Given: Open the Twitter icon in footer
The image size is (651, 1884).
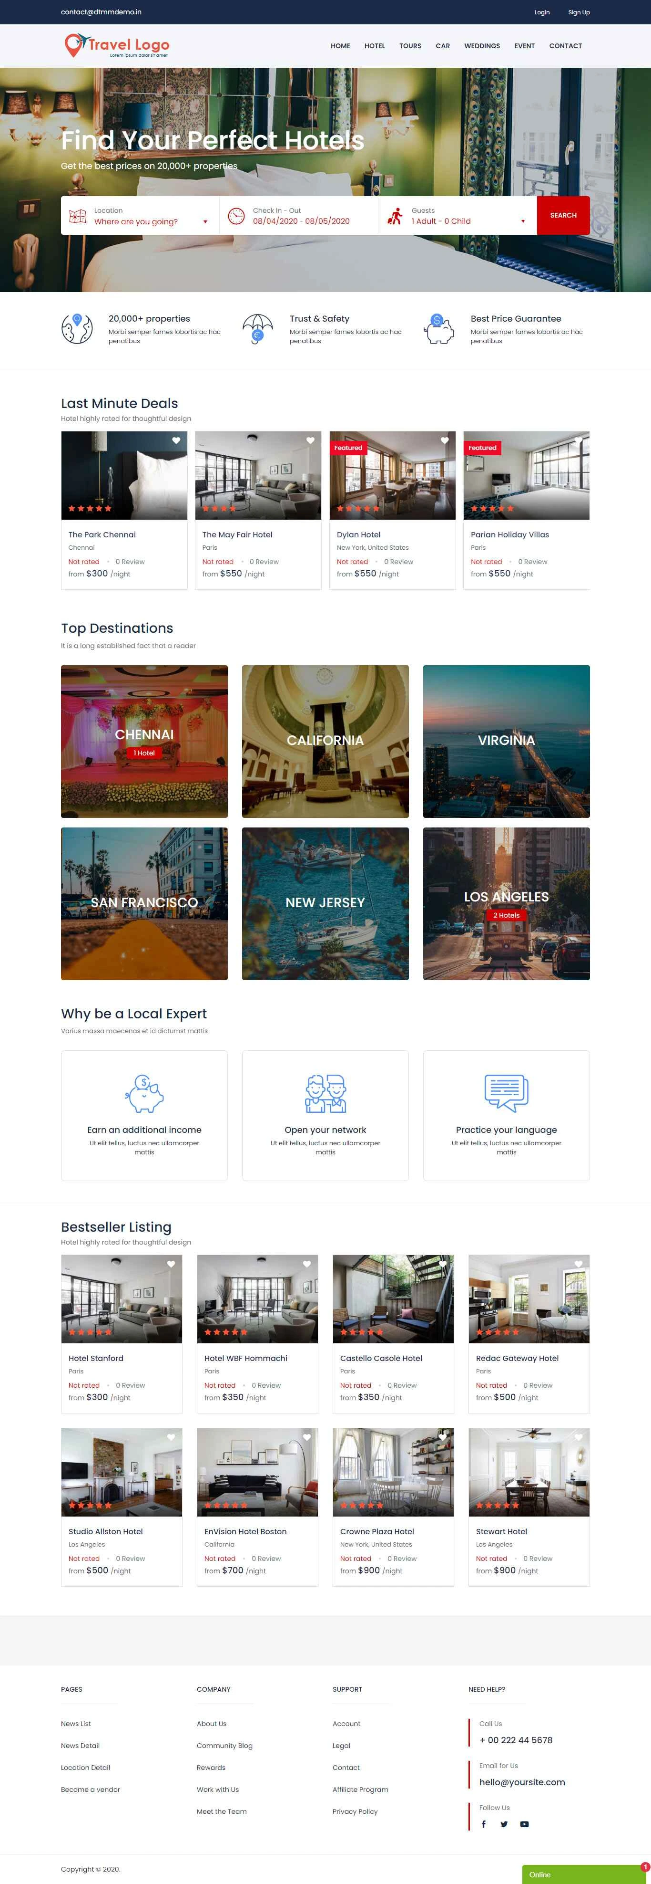Looking at the screenshot, I should [504, 1823].
